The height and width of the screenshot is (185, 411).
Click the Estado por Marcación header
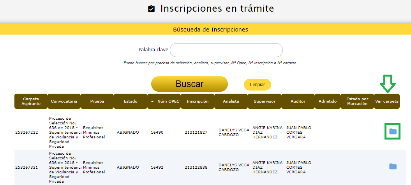[x=357, y=101]
